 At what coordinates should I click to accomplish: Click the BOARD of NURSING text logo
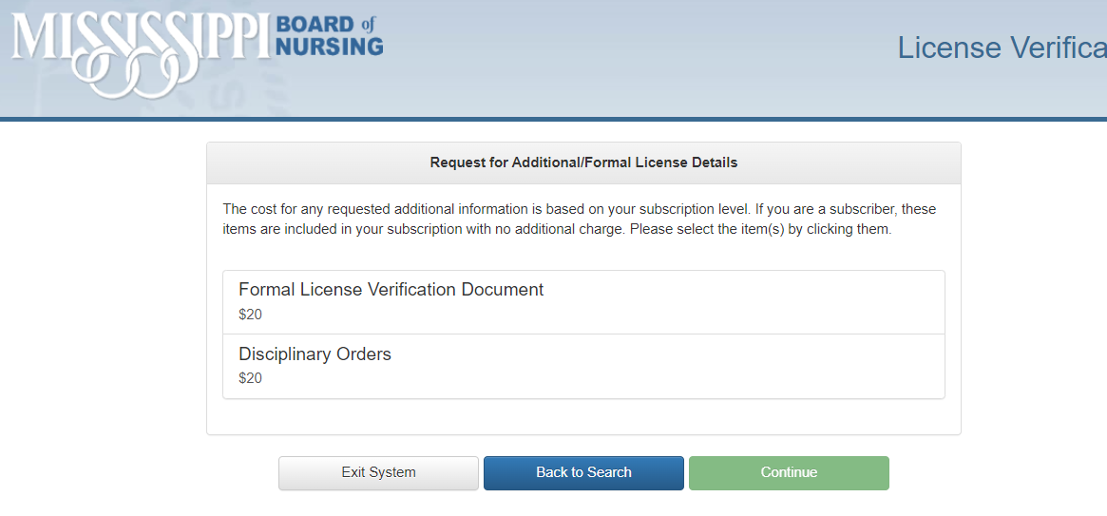coord(329,34)
